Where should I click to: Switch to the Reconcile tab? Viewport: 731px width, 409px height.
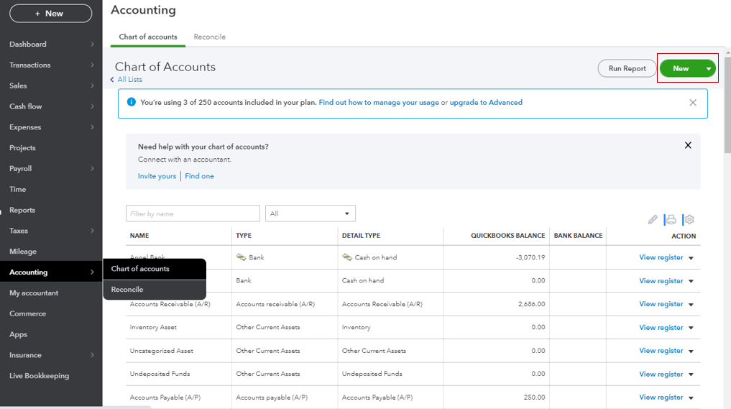coord(209,37)
